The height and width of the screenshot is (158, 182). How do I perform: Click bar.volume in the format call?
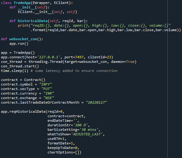pyautogui.click(x=166, y=30)
